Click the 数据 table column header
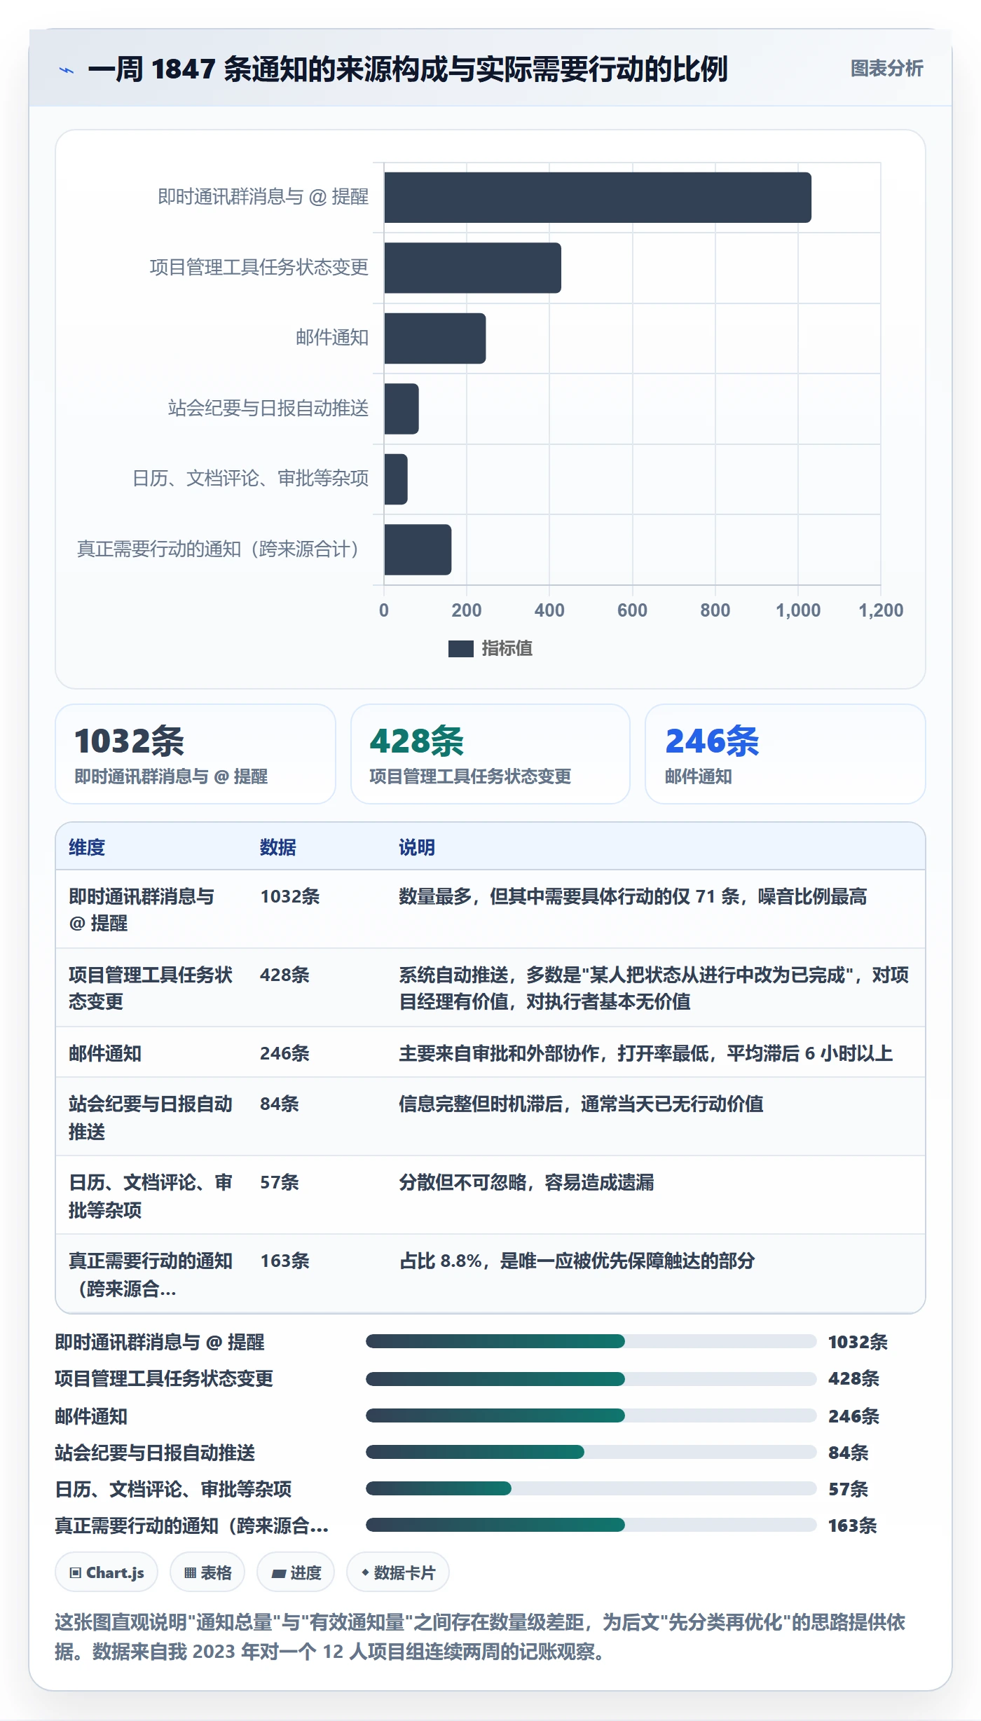Viewport: 981px width, 1721px height. [278, 847]
